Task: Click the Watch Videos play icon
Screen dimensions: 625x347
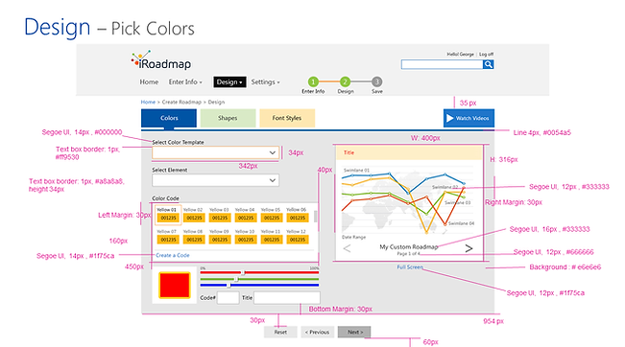Action: (450, 118)
